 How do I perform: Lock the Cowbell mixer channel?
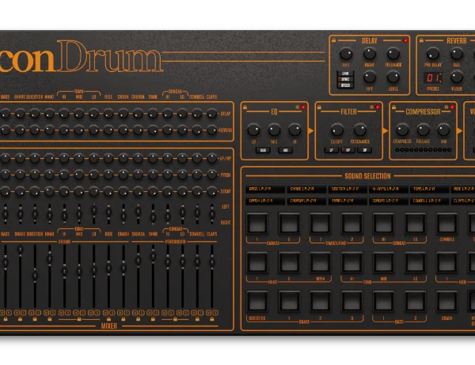pyautogui.click(x=197, y=318)
